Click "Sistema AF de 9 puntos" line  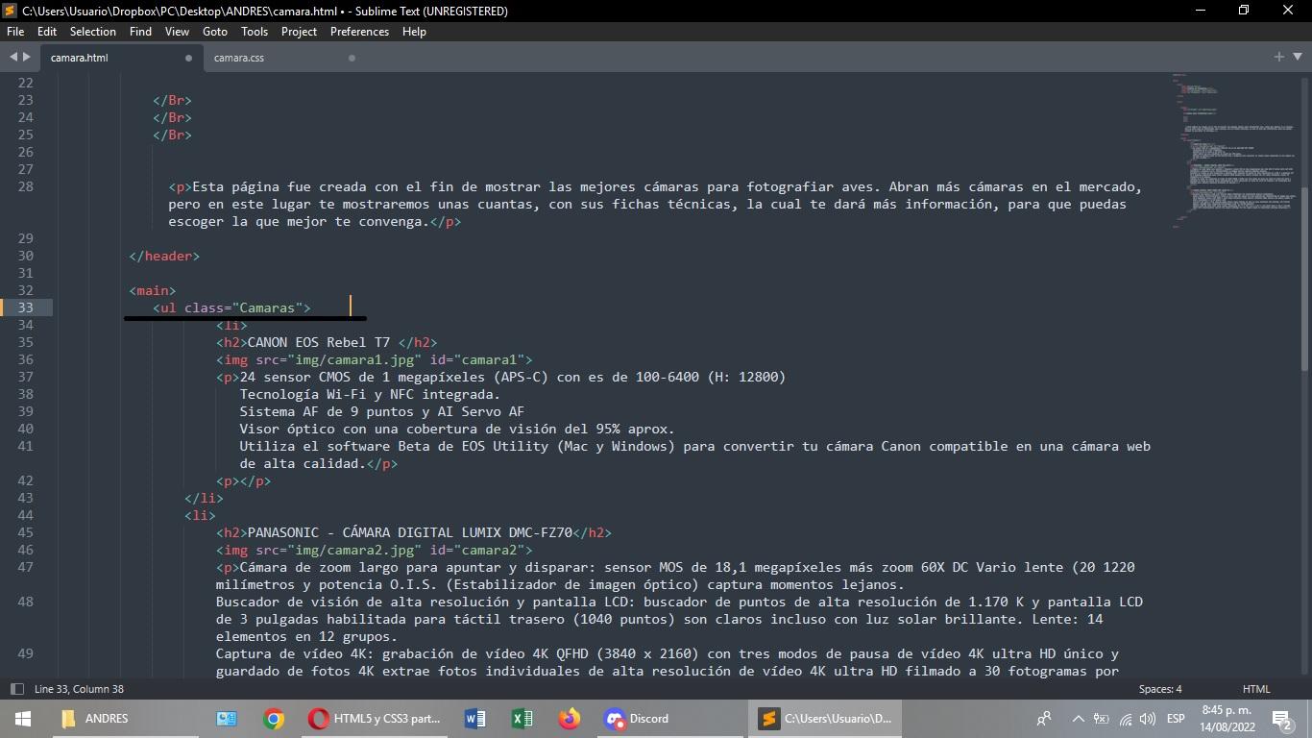[x=382, y=411]
